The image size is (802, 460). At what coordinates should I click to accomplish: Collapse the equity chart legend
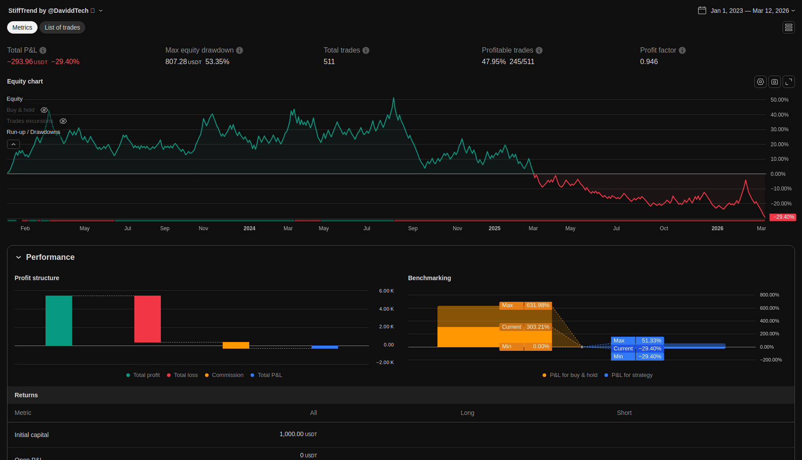13,144
